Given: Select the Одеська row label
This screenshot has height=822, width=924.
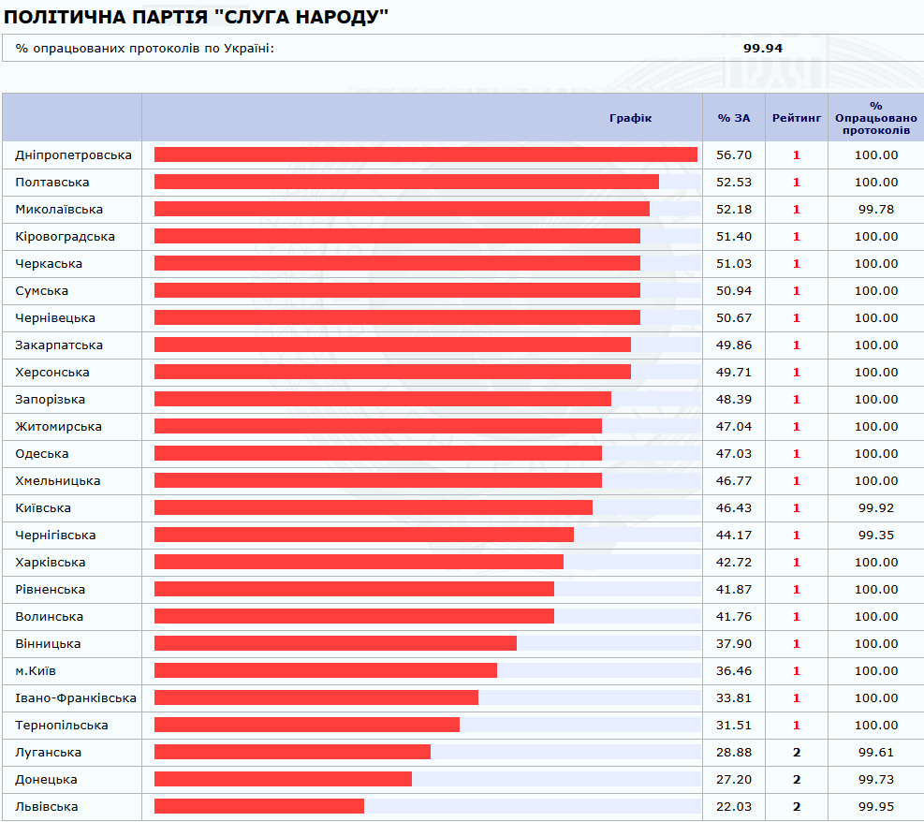Looking at the screenshot, I should pos(42,453).
